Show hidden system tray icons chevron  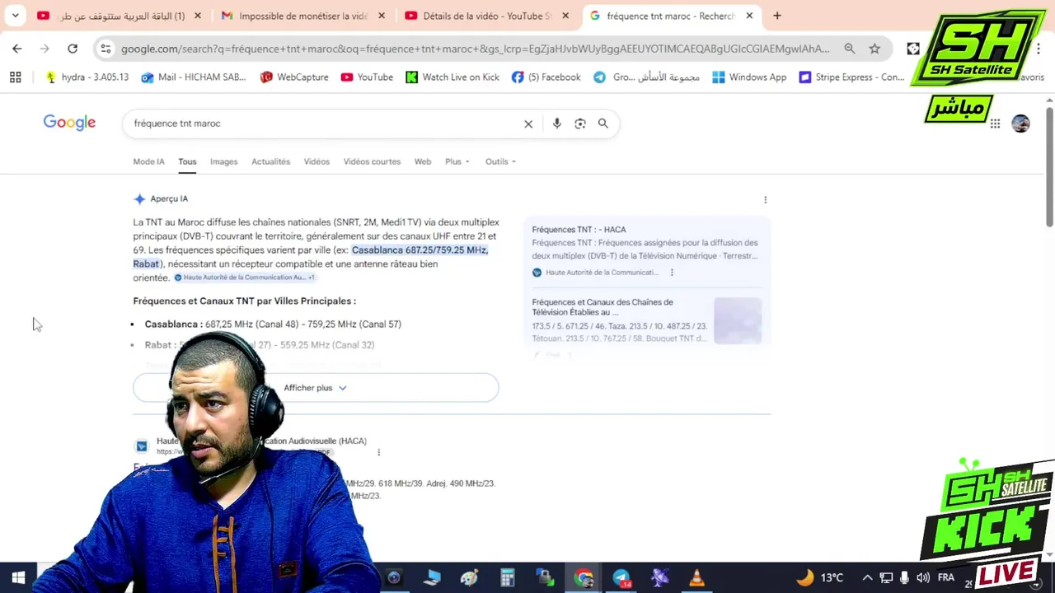pos(867,577)
